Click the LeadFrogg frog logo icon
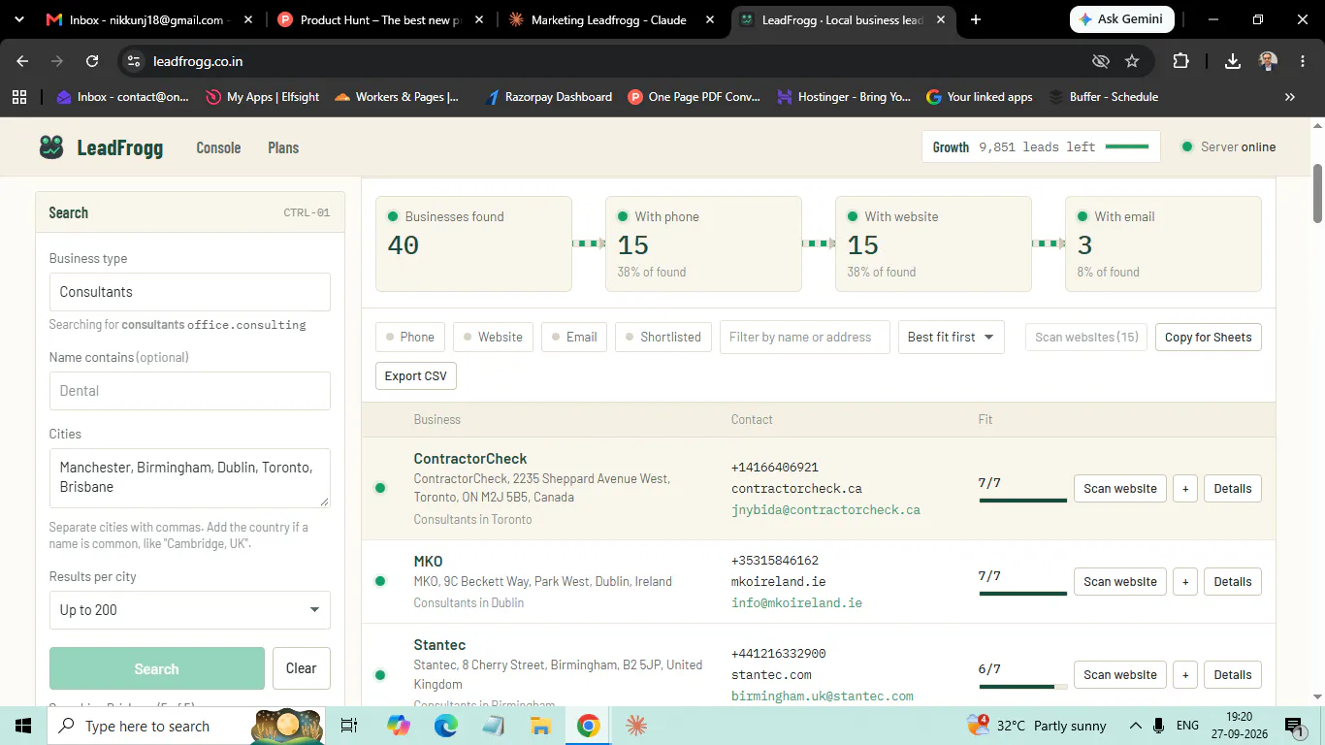Image resolution: width=1325 pixels, height=745 pixels. pyautogui.click(x=51, y=147)
